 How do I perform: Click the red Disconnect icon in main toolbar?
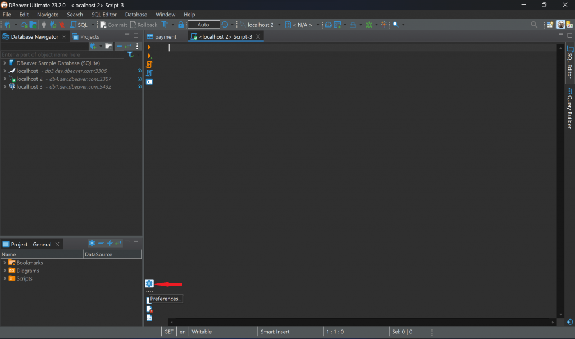62,25
